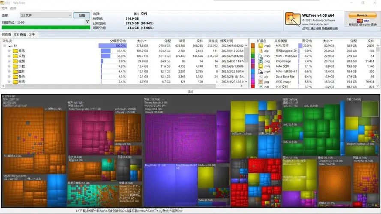Click the yellow .zip color swatch

253,51
